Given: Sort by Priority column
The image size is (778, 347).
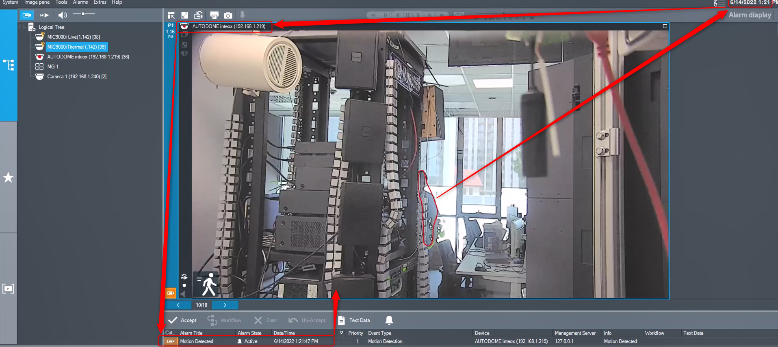Looking at the screenshot, I should [355, 333].
